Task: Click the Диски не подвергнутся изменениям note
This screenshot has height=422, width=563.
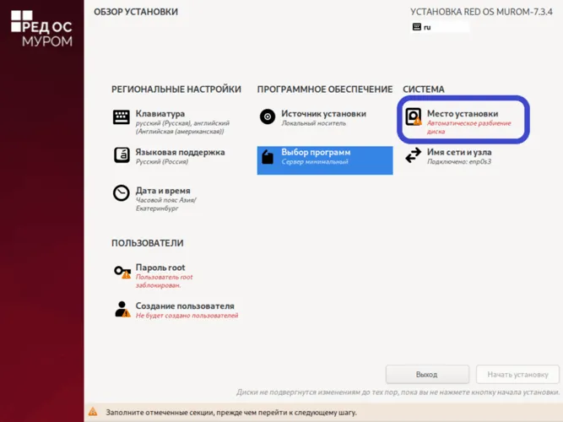Action: 398,392
